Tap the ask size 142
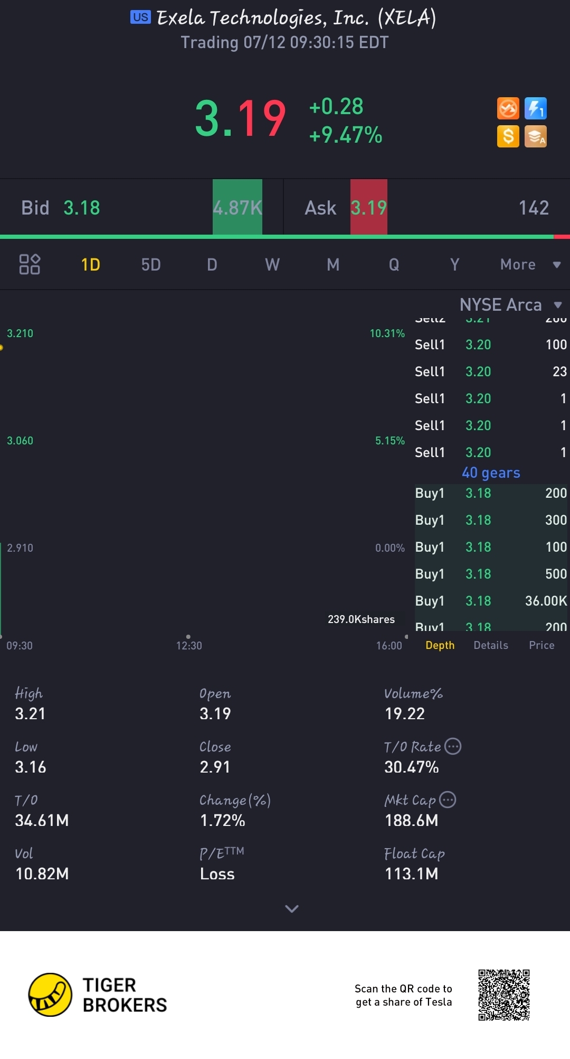The image size is (570, 1059). click(534, 208)
